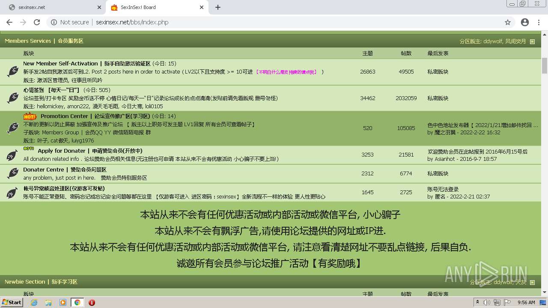Click forum icon beside Donater Centre
Screen dimensions: 548x308
[13, 173]
